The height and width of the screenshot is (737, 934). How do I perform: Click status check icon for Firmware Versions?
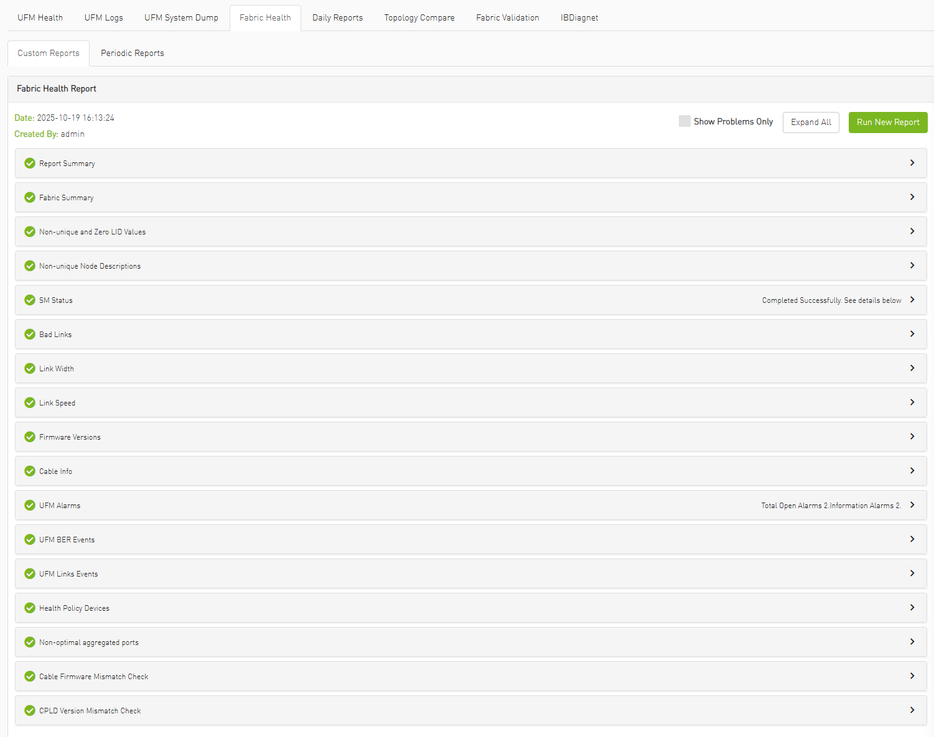click(x=30, y=437)
